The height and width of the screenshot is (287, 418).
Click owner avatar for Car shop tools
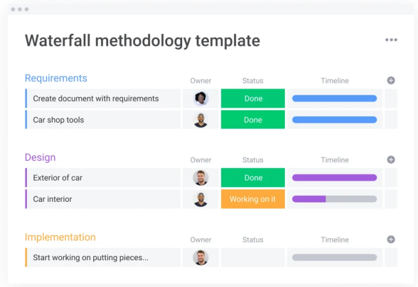point(201,120)
